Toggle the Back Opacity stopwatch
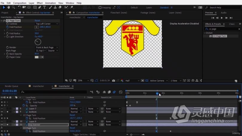The height and width of the screenshot is (136, 242). pos(7,54)
